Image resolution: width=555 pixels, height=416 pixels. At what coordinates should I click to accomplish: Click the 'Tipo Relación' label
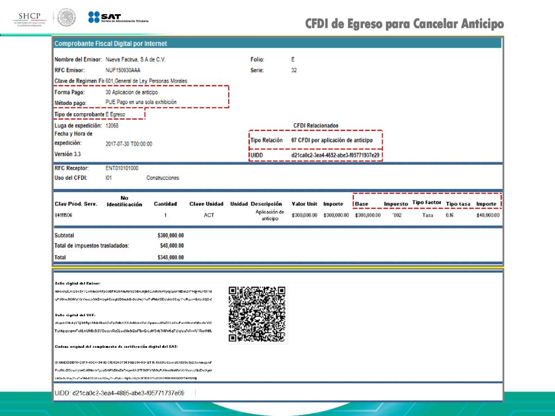pyautogui.click(x=267, y=140)
